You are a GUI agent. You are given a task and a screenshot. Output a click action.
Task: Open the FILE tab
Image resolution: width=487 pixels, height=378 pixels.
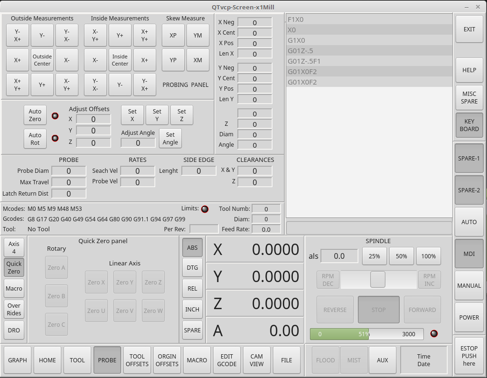(287, 360)
